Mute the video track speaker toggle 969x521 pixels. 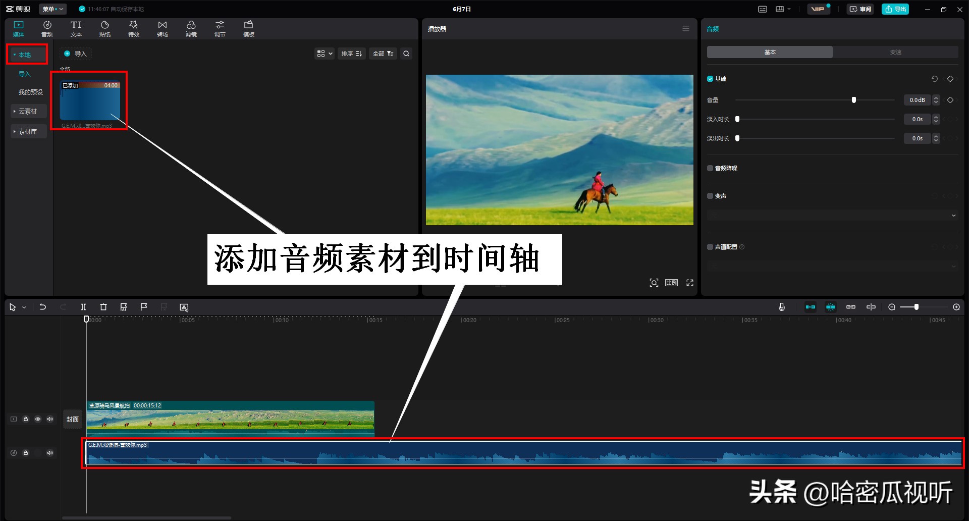(x=49, y=419)
